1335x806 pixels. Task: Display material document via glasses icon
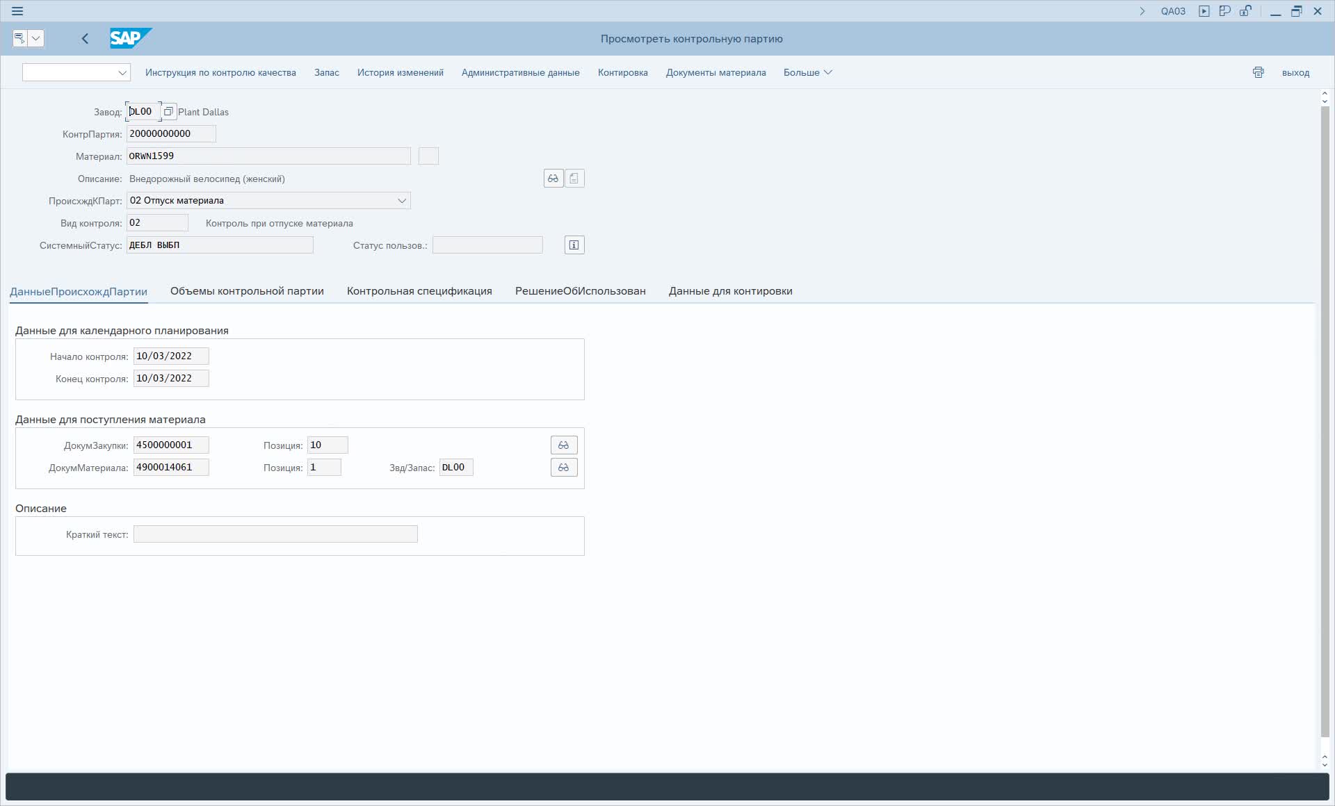(564, 467)
